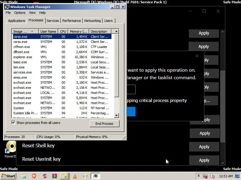Apply the Reset Userinit key operation

pos(204,160)
